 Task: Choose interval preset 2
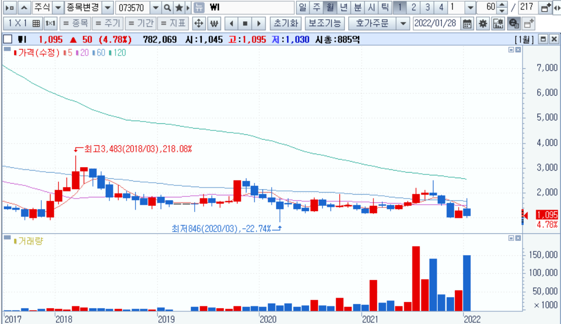[413, 8]
